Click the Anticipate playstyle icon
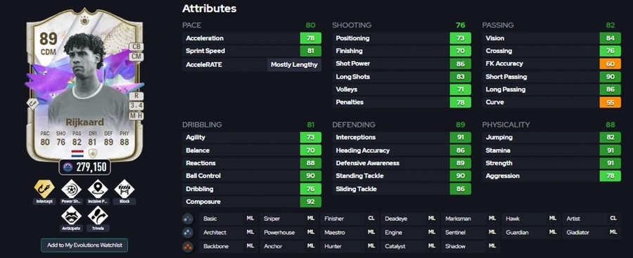 [x=71, y=216]
